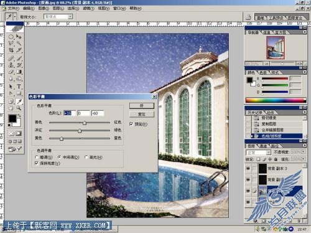The height and width of the screenshot is (233, 311).
Task: Select the Lasso tool
Action: pos(11,44)
